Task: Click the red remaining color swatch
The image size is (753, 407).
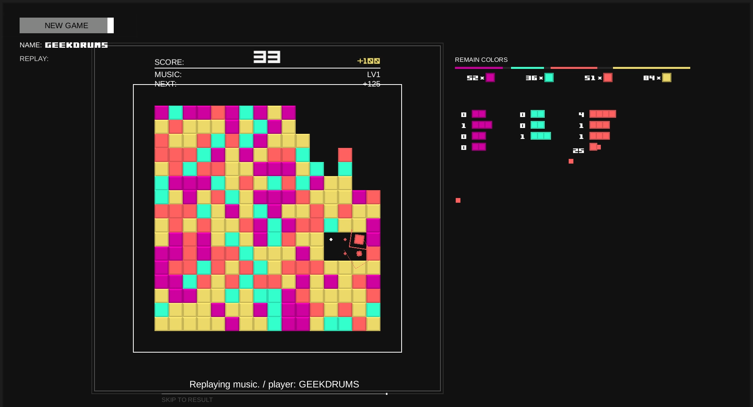Action: 608,77
